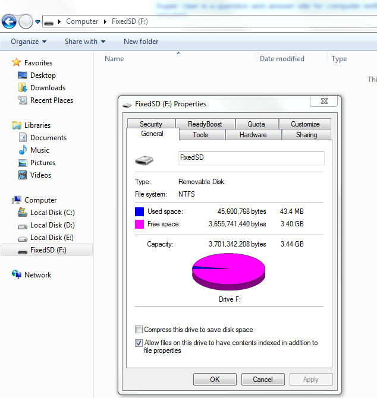Click the drive icon in address bar
Viewport: 377px width, 398px height.
[49, 23]
